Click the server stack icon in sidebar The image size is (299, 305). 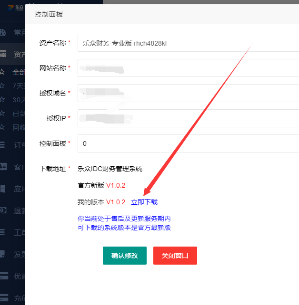[x=3, y=54]
